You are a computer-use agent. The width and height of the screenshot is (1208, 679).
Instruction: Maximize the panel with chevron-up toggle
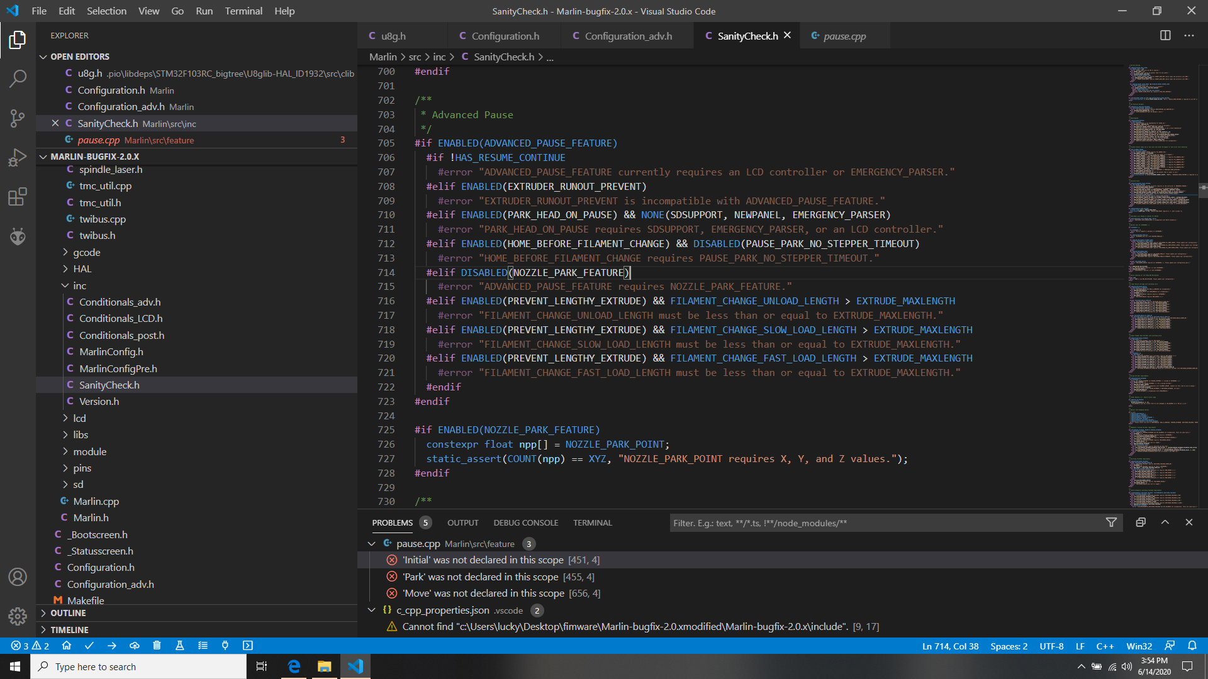click(1165, 522)
